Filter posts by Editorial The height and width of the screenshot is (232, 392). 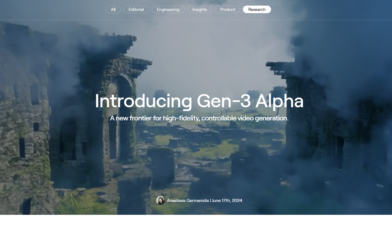tap(136, 9)
